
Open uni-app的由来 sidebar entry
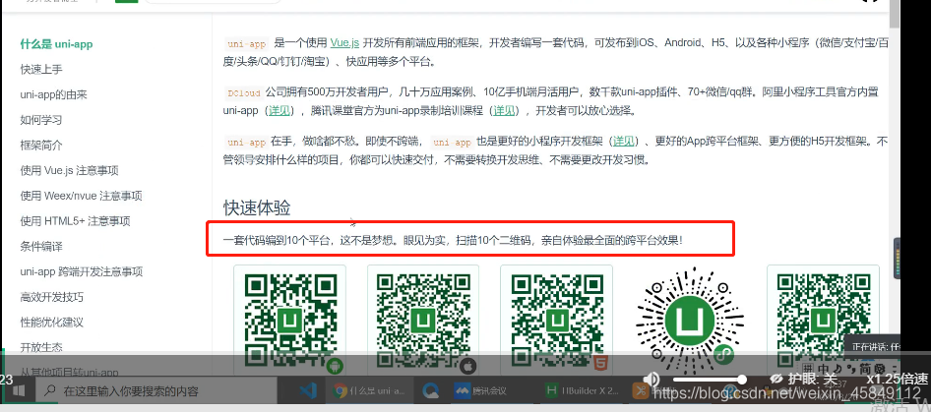[x=54, y=95]
